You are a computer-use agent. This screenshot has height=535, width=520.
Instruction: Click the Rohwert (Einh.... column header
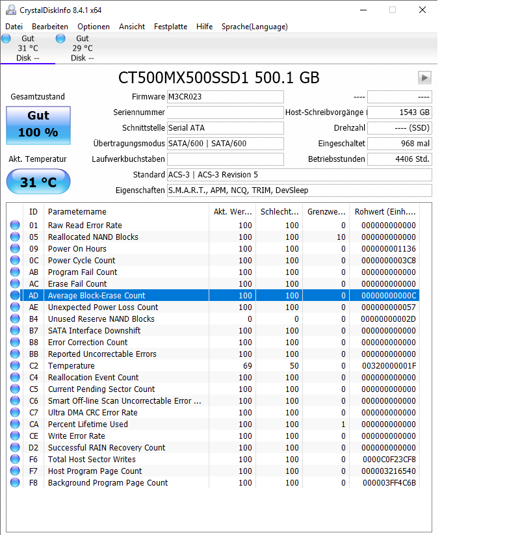click(385, 211)
